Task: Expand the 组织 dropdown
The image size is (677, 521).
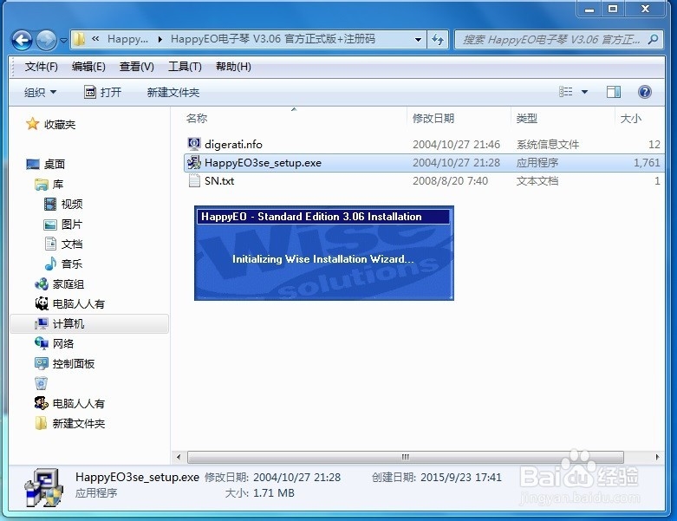Action: click(x=40, y=92)
